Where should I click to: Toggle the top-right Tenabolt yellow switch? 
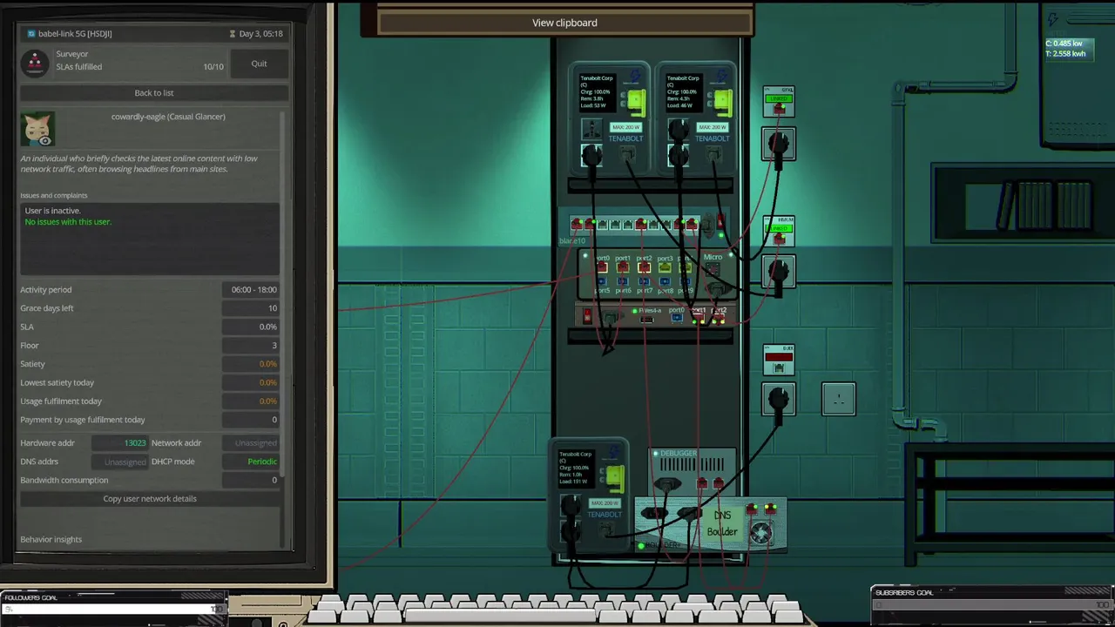click(722, 103)
